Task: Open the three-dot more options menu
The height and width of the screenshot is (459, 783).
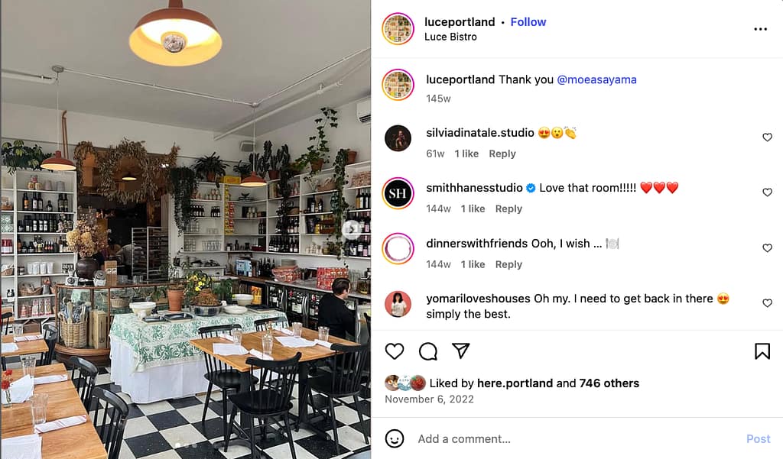Action: 760,30
